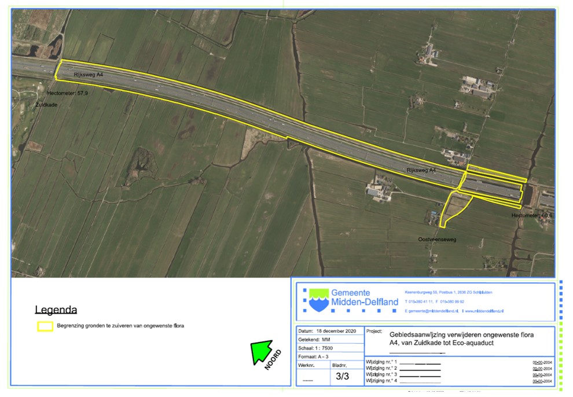Click the yellow legend boundary swatch

(45, 326)
